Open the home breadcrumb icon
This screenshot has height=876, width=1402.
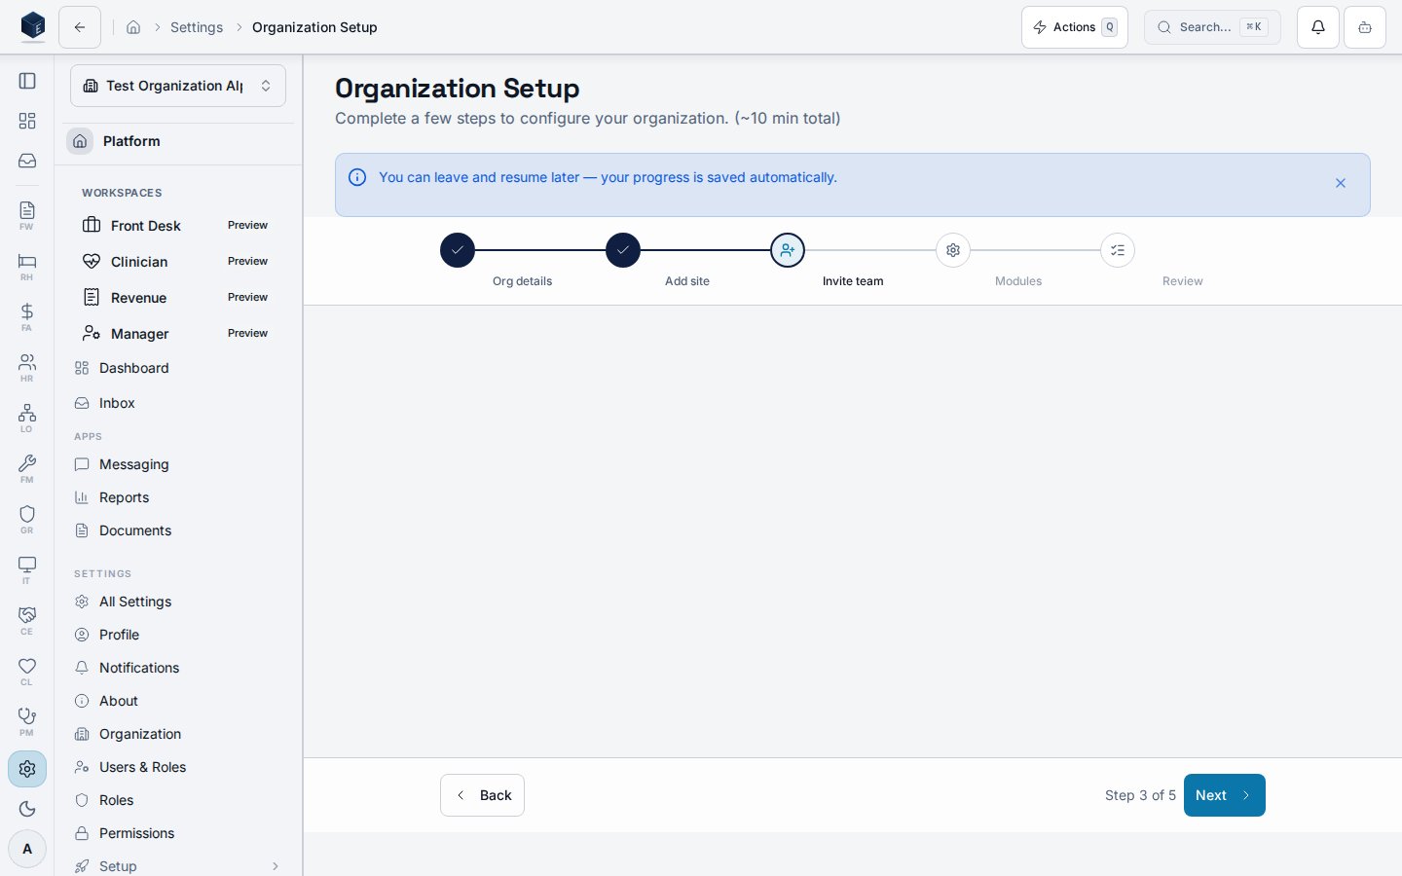133,27
